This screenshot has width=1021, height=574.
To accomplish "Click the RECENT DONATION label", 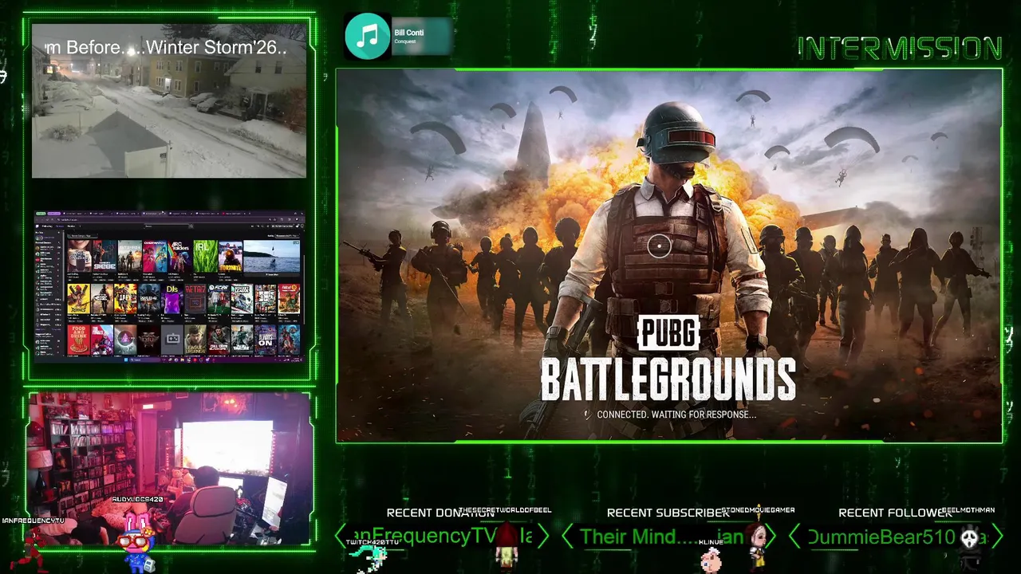I will click(440, 513).
